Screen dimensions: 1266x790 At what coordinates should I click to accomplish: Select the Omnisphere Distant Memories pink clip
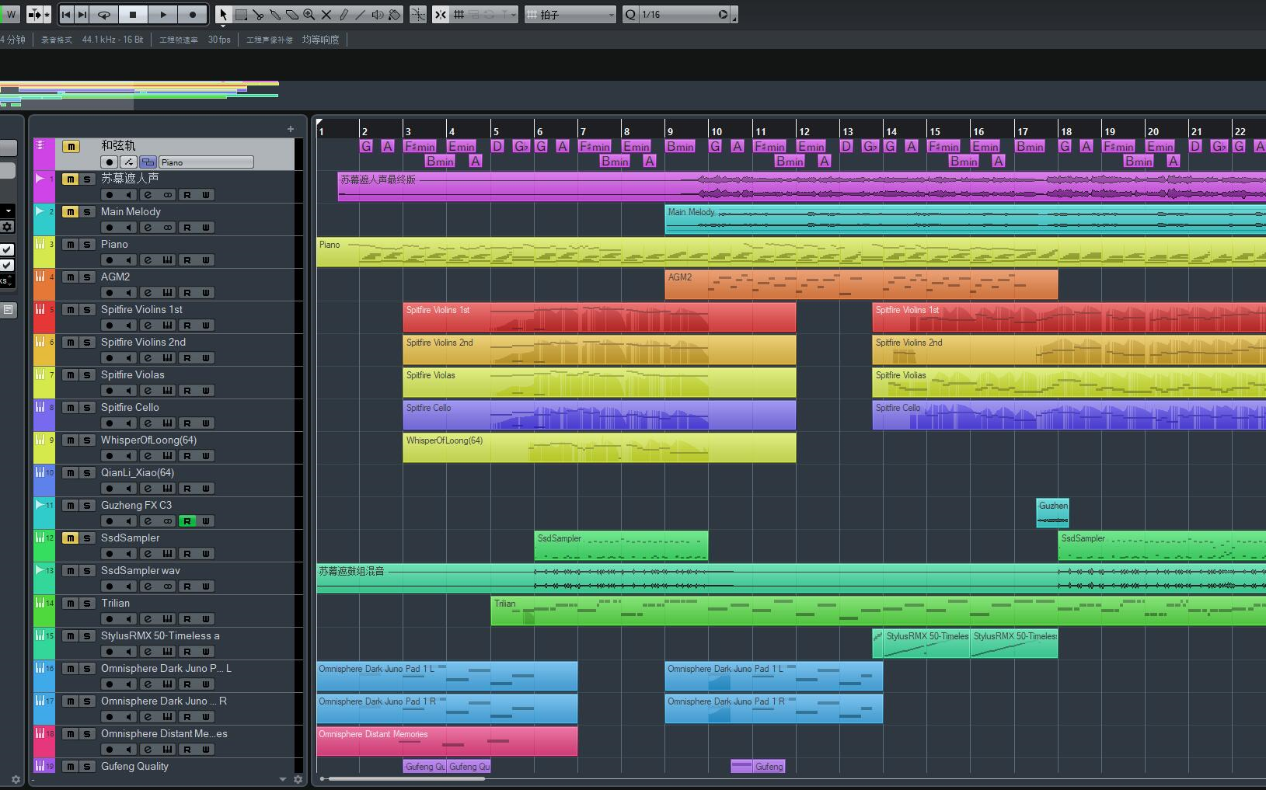click(x=447, y=741)
